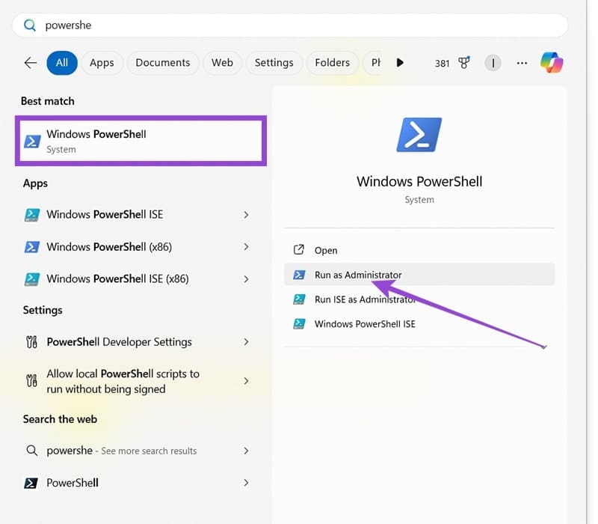Open the user profile avatar circle
Image resolution: width=598 pixels, height=524 pixels.
coord(493,63)
